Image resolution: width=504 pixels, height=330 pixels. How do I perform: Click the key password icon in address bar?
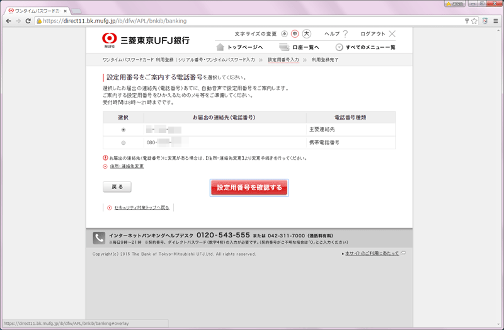[x=467, y=21]
